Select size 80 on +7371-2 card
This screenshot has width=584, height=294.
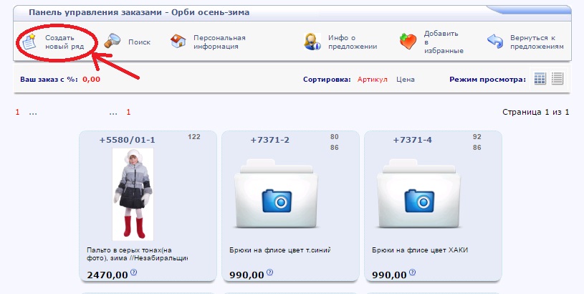[334, 137]
